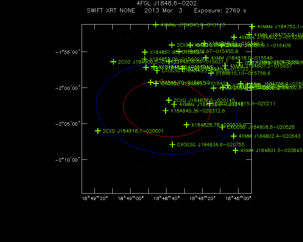Click the label 4XMM J184802.4-020643
Image resolution: width=303 pixels, height=242 pixels.
(x=269, y=136)
